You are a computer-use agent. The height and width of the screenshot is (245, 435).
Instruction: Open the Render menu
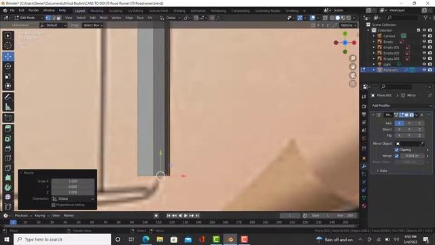(33, 10)
